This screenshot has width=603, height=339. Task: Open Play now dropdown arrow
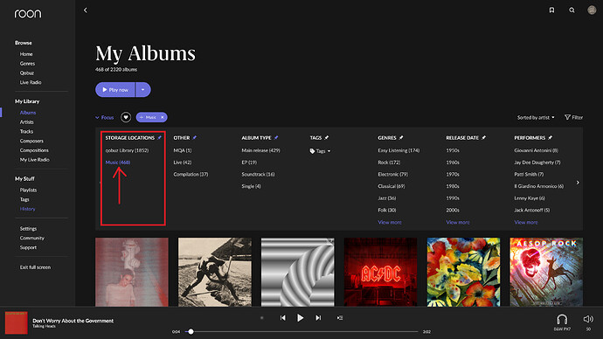tap(143, 89)
